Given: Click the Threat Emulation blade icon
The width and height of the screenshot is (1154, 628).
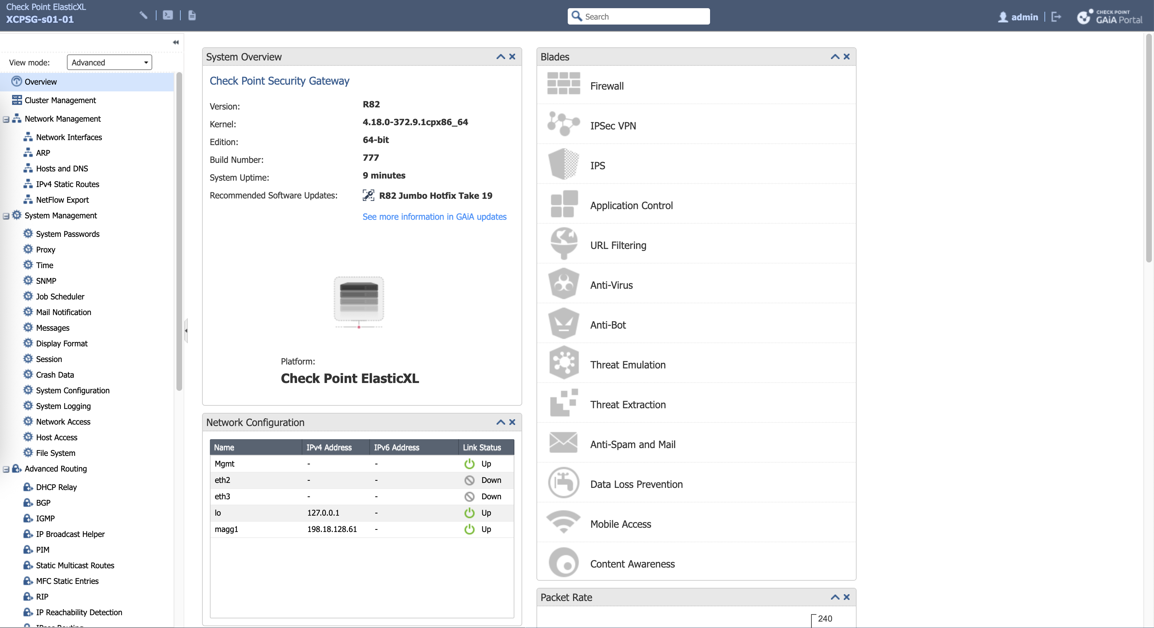Looking at the screenshot, I should (x=563, y=363).
